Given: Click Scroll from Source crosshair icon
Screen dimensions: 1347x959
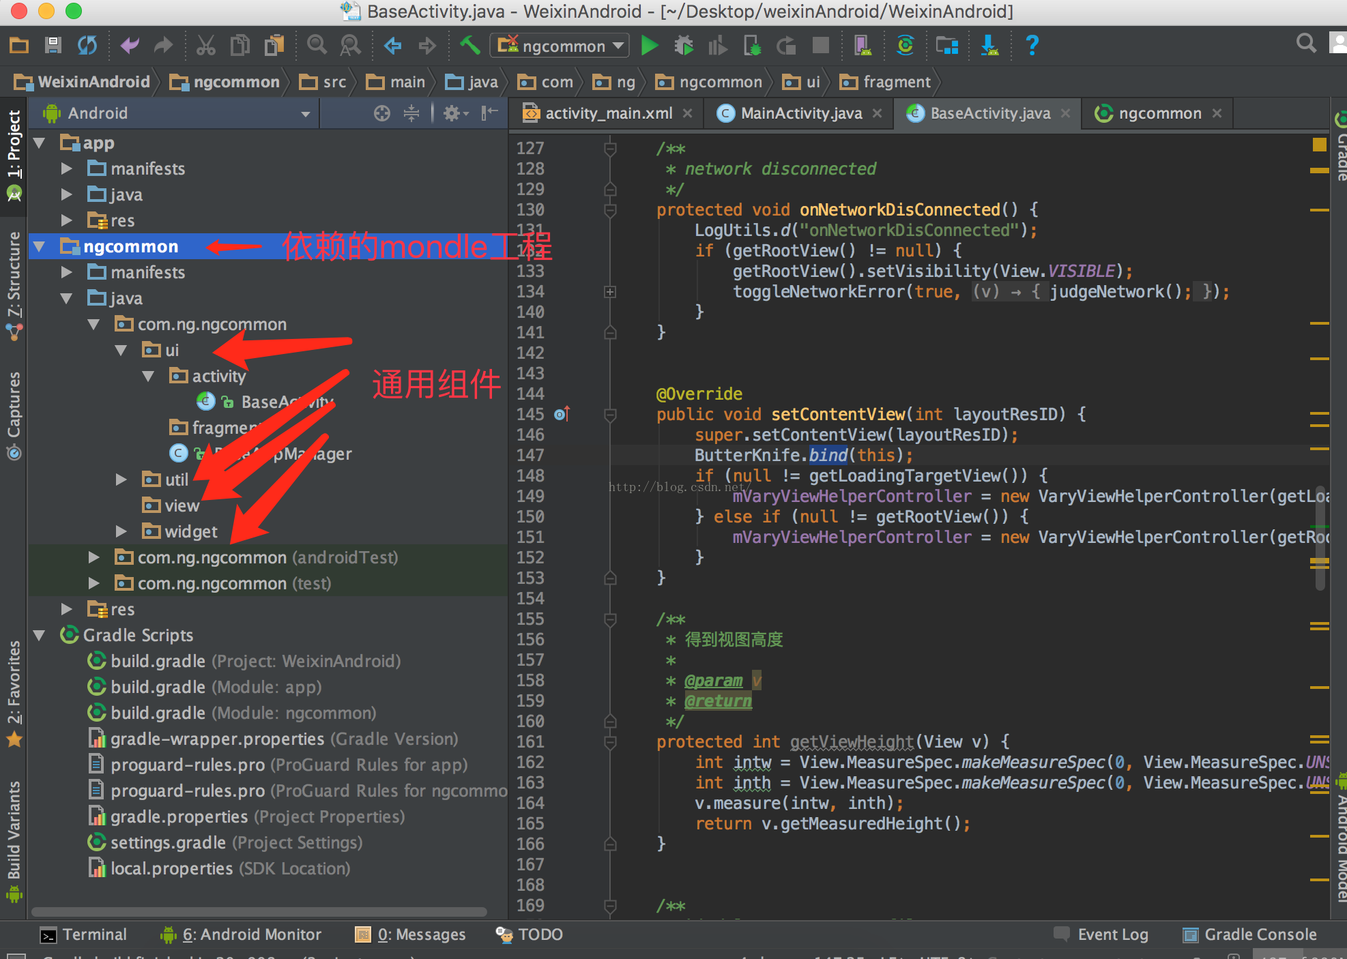Looking at the screenshot, I should [x=382, y=113].
